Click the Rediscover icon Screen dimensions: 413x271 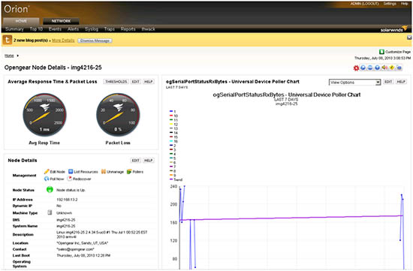coord(70,179)
